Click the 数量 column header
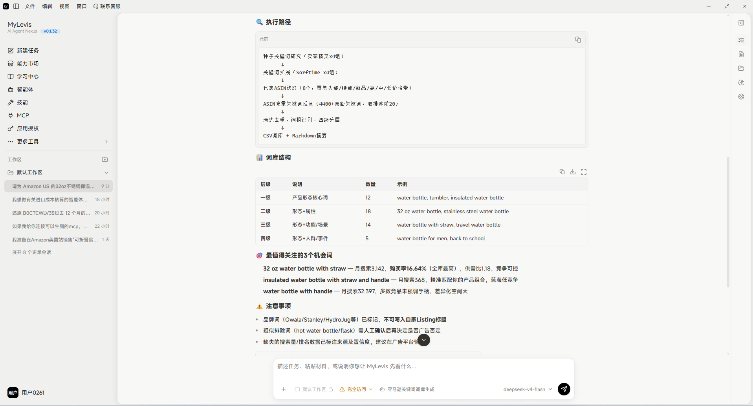 pos(370,184)
